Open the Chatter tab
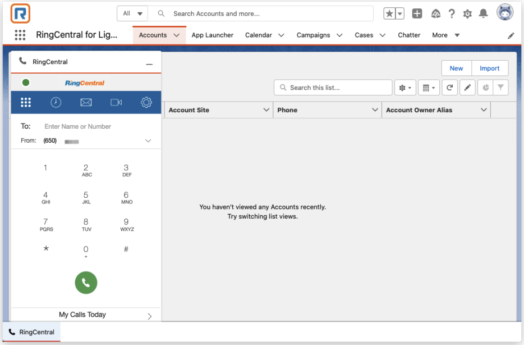524x345 pixels. (x=408, y=35)
